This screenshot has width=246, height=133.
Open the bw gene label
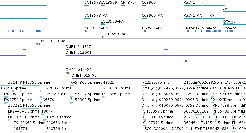click(x=225, y=9)
